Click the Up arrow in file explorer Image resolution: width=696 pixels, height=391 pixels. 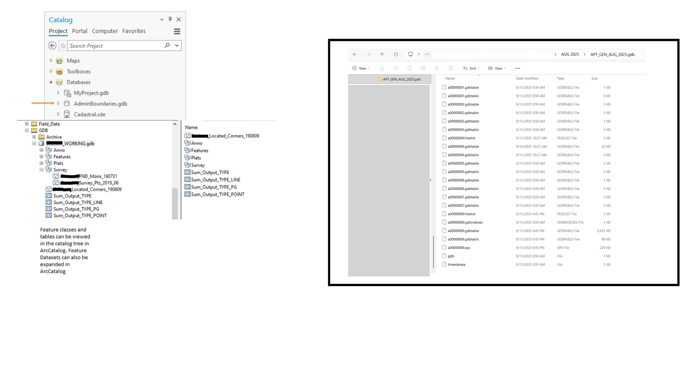(382, 54)
